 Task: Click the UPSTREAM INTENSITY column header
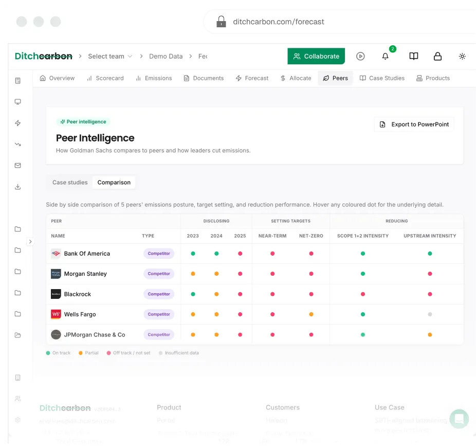coord(430,236)
